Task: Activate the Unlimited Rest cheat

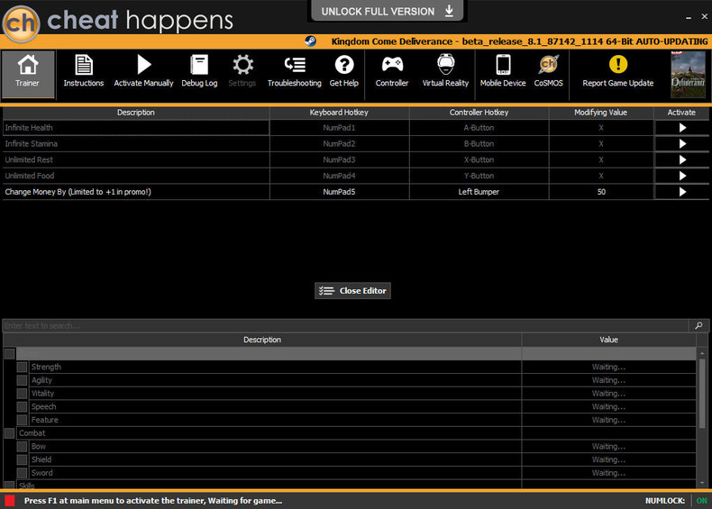Action: tap(682, 159)
